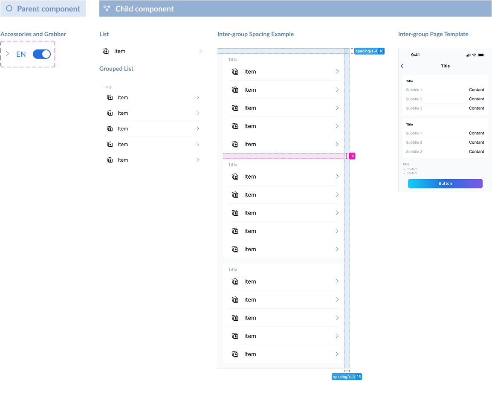Screen dimensions: 492x409
Task: Select the Parent component tab
Action: click(x=43, y=9)
